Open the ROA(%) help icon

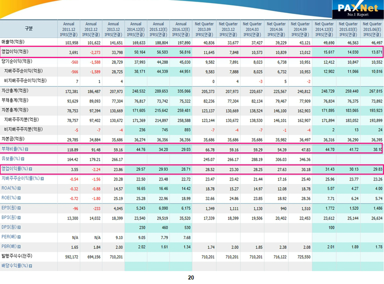click(x=19, y=188)
